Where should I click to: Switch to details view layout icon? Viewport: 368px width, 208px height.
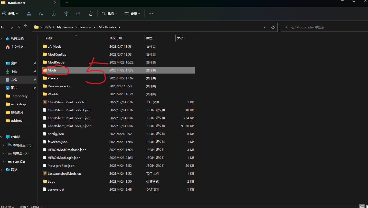click(x=362, y=206)
